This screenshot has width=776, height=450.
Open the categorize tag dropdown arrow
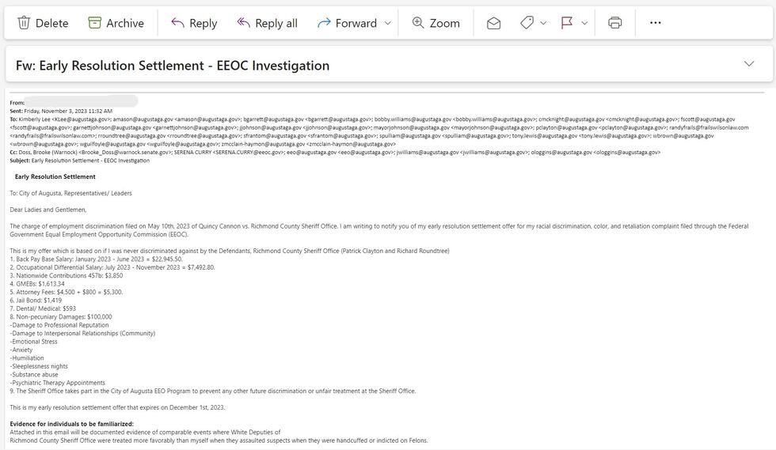coord(543,23)
